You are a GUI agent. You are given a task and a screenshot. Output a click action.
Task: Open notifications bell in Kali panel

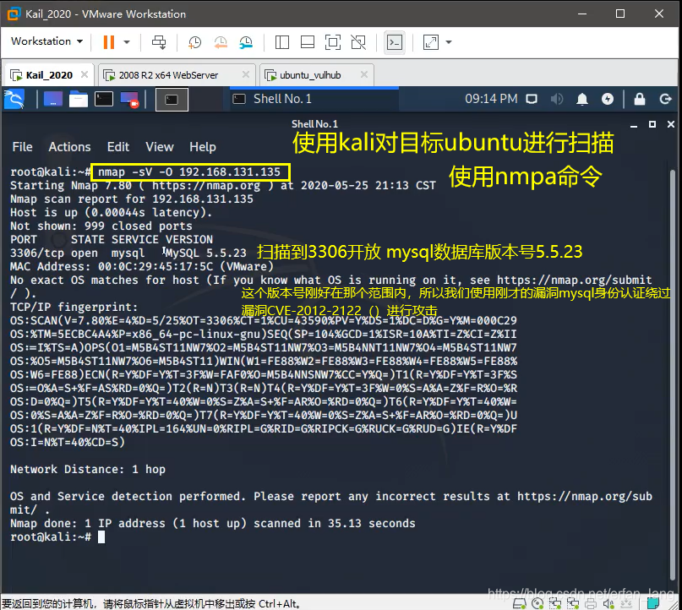point(582,99)
